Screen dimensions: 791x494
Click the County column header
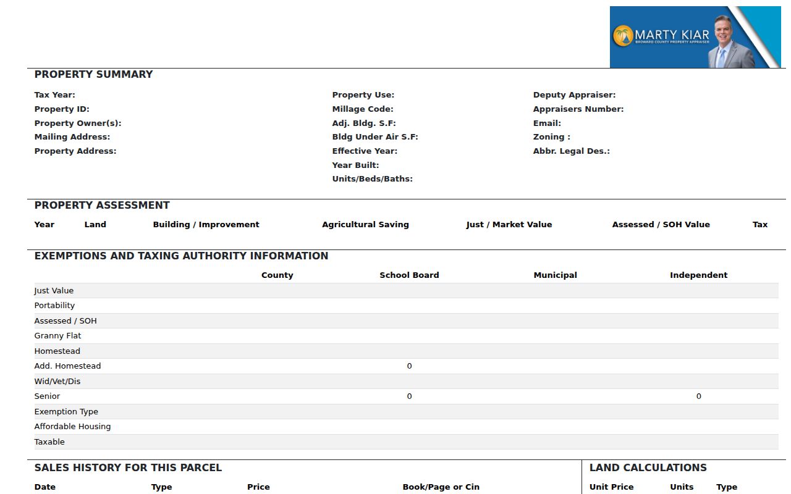(x=277, y=275)
